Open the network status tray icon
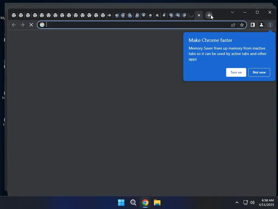This screenshot has height=209, width=278. pos(245,202)
